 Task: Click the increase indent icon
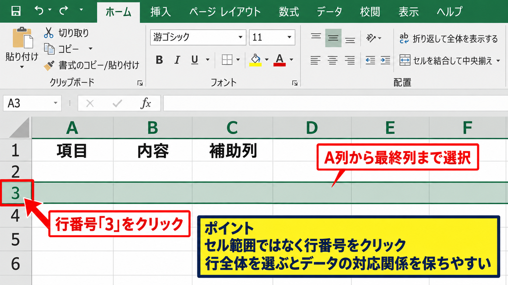tap(385, 60)
